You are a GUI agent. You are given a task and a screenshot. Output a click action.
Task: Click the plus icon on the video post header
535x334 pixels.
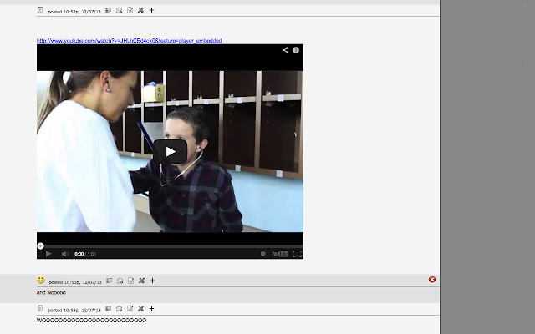coord(152,10)
